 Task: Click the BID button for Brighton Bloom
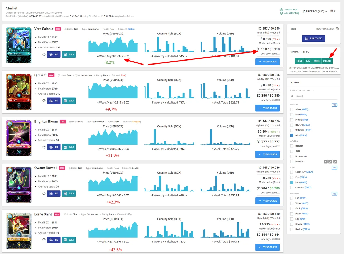[x=54, y=147]
